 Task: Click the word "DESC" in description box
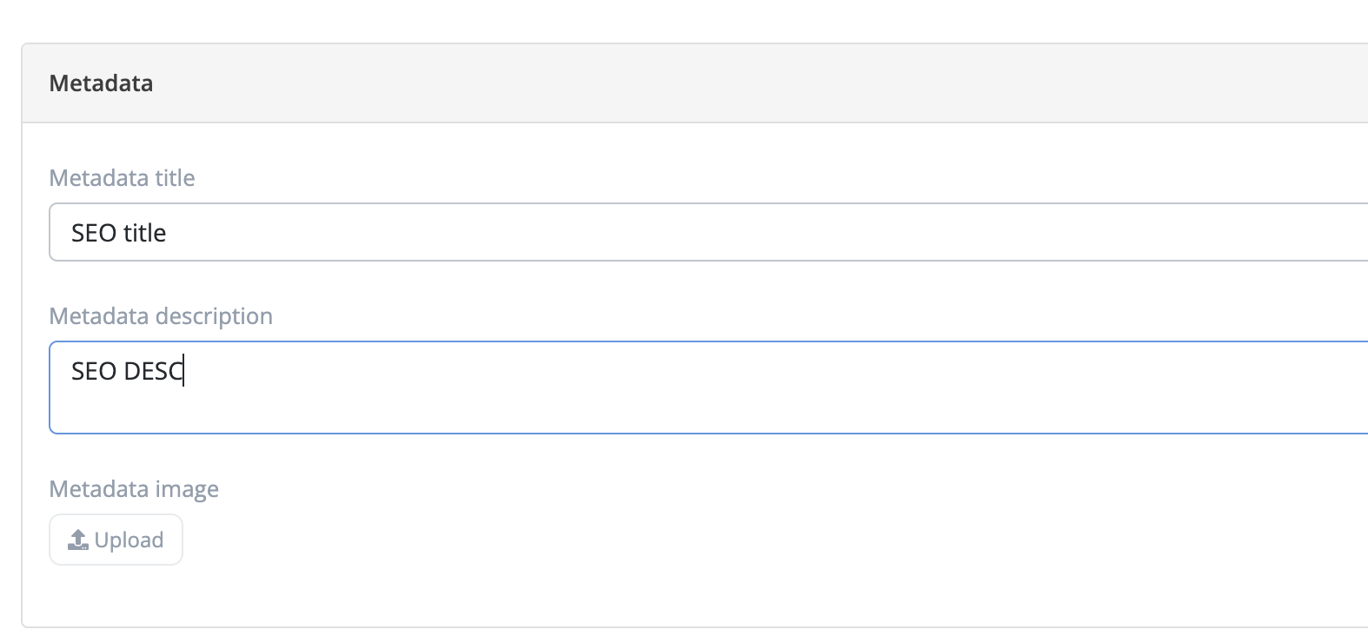coord(153,372)
